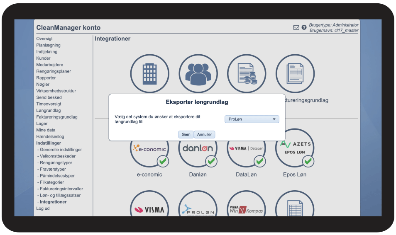Select Indstillinger in sidebar

49,143
